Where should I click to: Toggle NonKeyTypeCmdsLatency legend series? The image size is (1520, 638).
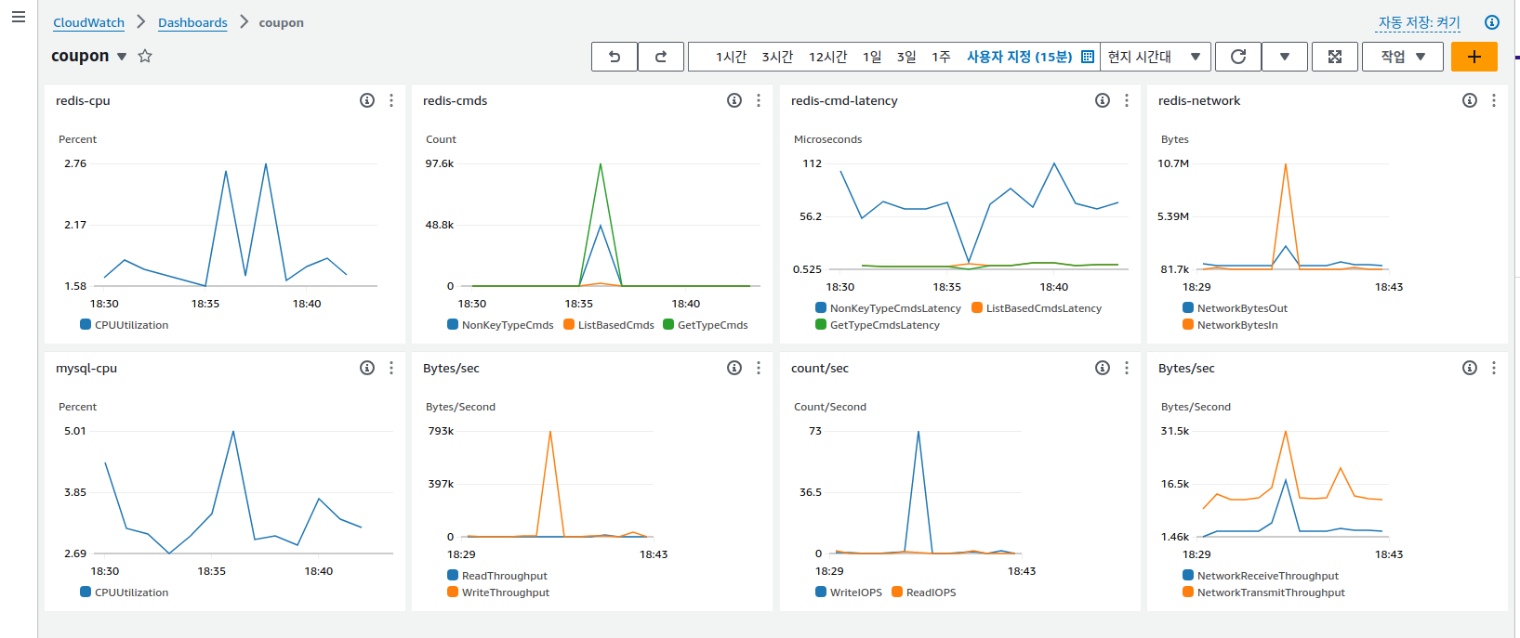tap(888, 308)
